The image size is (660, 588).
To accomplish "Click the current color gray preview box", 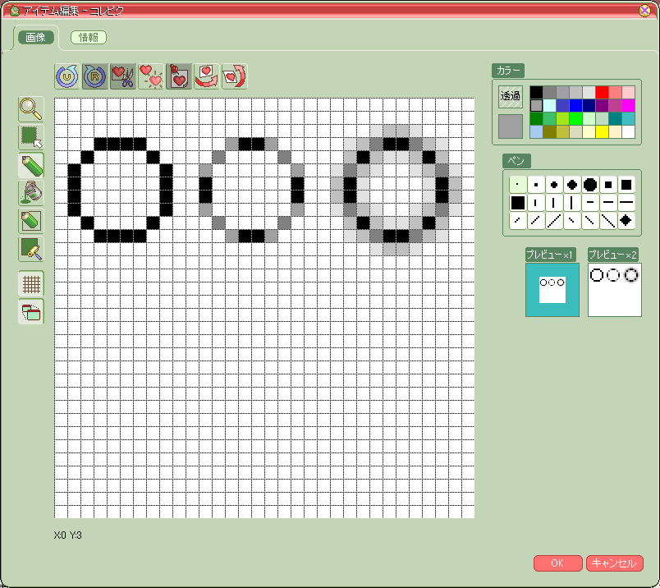I will pos(511,126).
